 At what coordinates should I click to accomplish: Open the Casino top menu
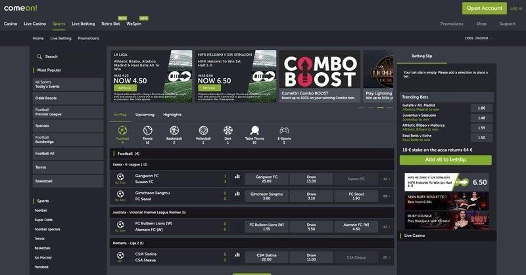click(x=11, y=24)
